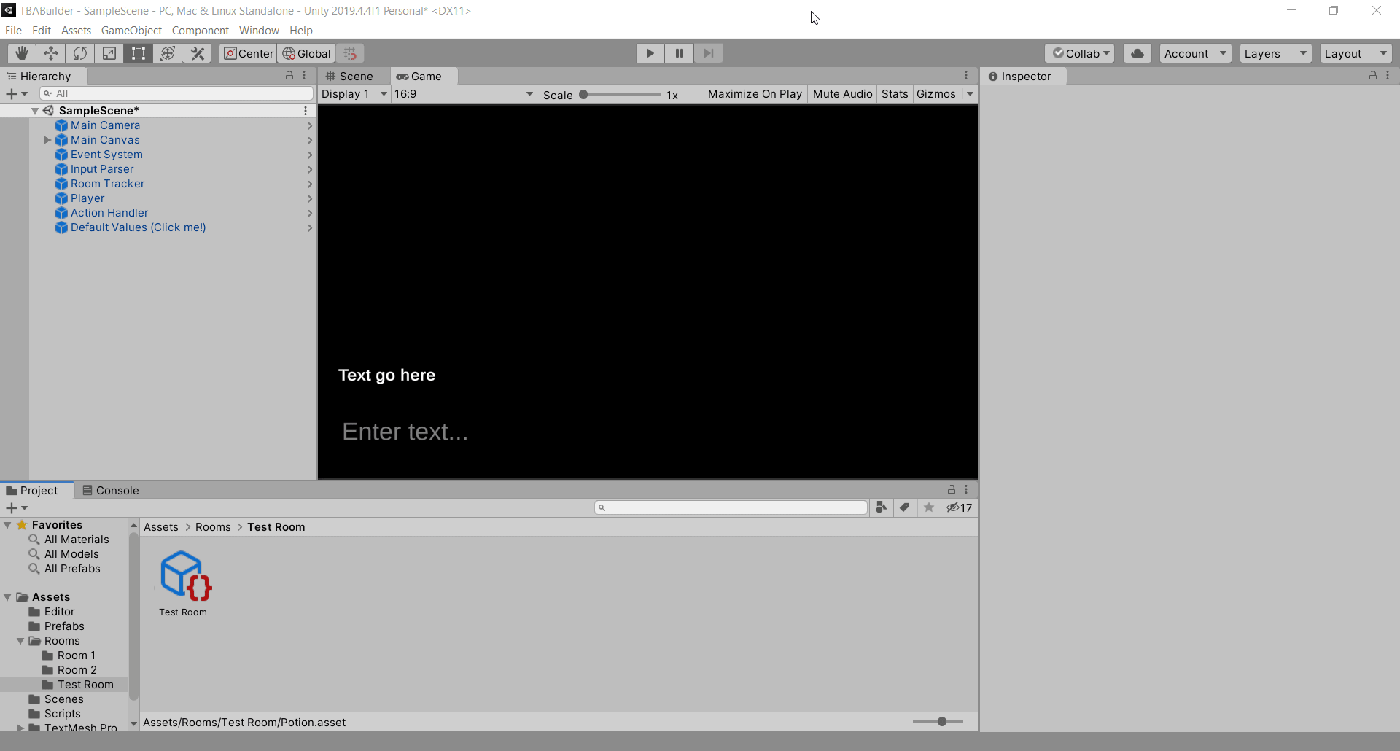The width and height of the screenshot is (1400, 751).
Task: Toggle hidden packages count 17
Action: pyautogui.click(x=960, y=507)
